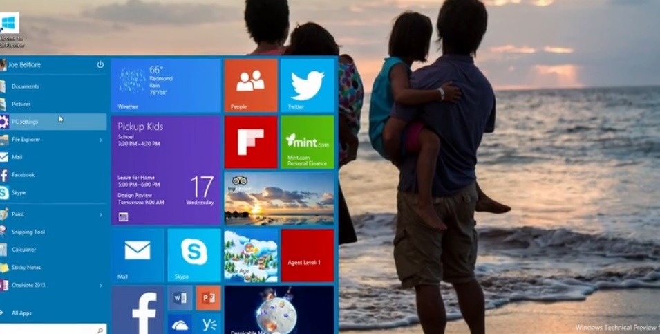
Task: Open the red Agent Level: 1 tile
Action: point(308,255)
